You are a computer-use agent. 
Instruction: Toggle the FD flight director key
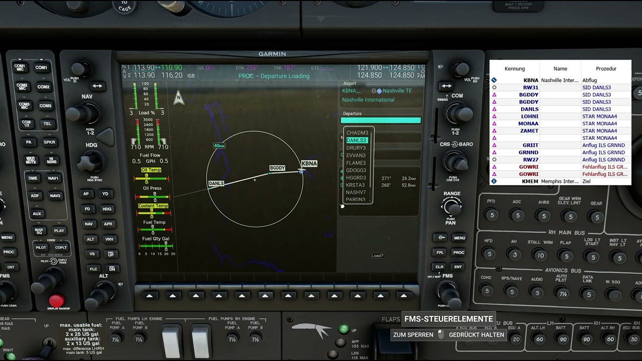click(87, 209)
